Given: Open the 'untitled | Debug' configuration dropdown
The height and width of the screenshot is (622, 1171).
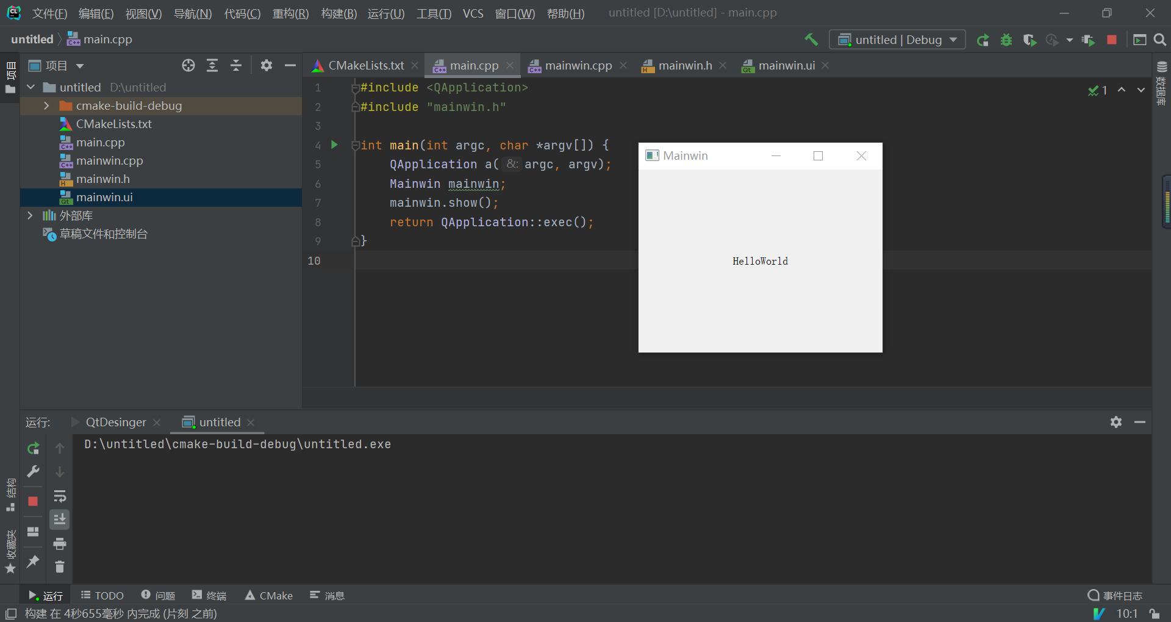Looking at the screenshot, I should [897, 39].
